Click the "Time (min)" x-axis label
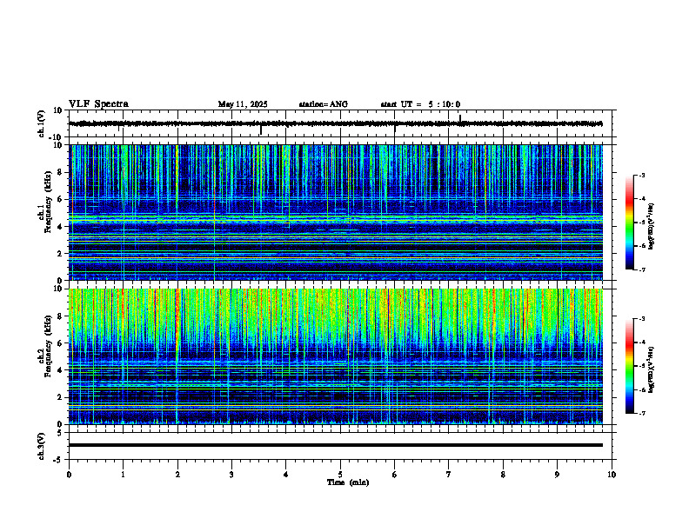Viewport: 689px width, 532px height. click(x=348, y=482)
